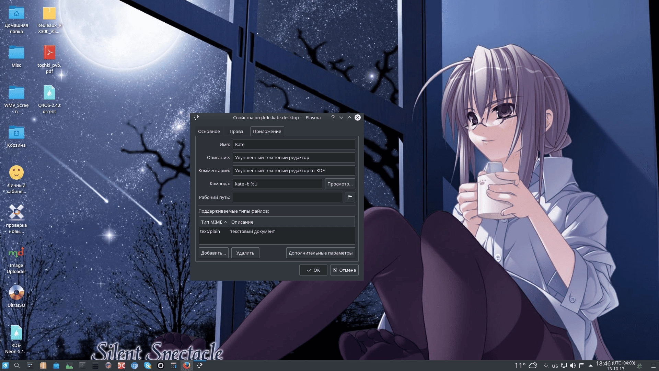Image resolution: width=659 pixels, height=371 pixels.
Task: Switch to the Основное tab
Action: pos(209,131)
